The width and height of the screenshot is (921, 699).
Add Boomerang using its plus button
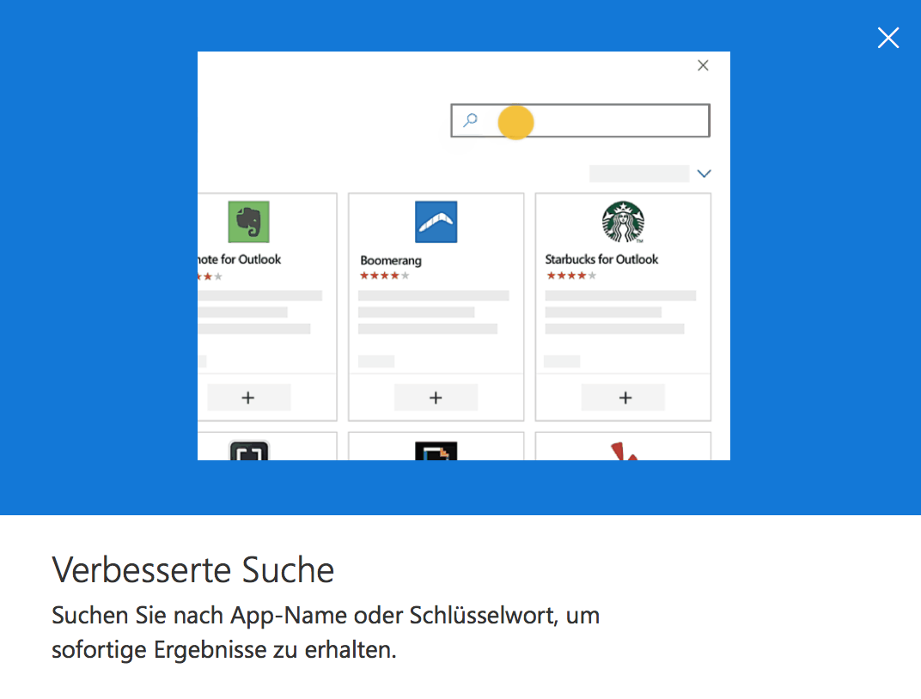pos(436,398)
